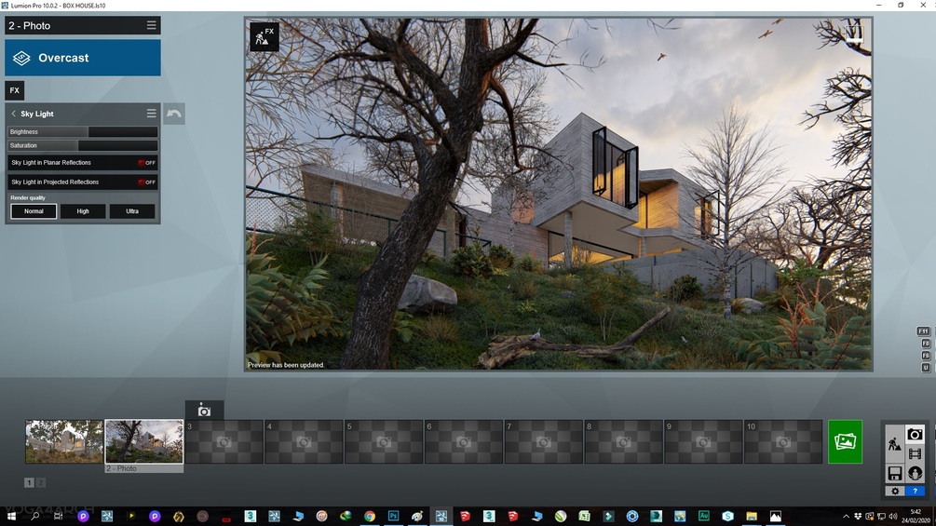Switch to Photo mode camera icon

[915, 434]
